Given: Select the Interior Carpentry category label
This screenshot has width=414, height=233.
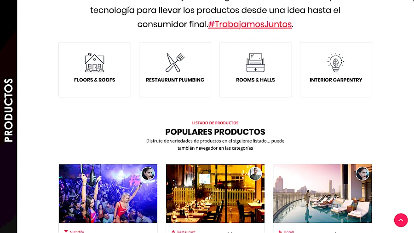Looking at the screenshot, I should 336,80.
